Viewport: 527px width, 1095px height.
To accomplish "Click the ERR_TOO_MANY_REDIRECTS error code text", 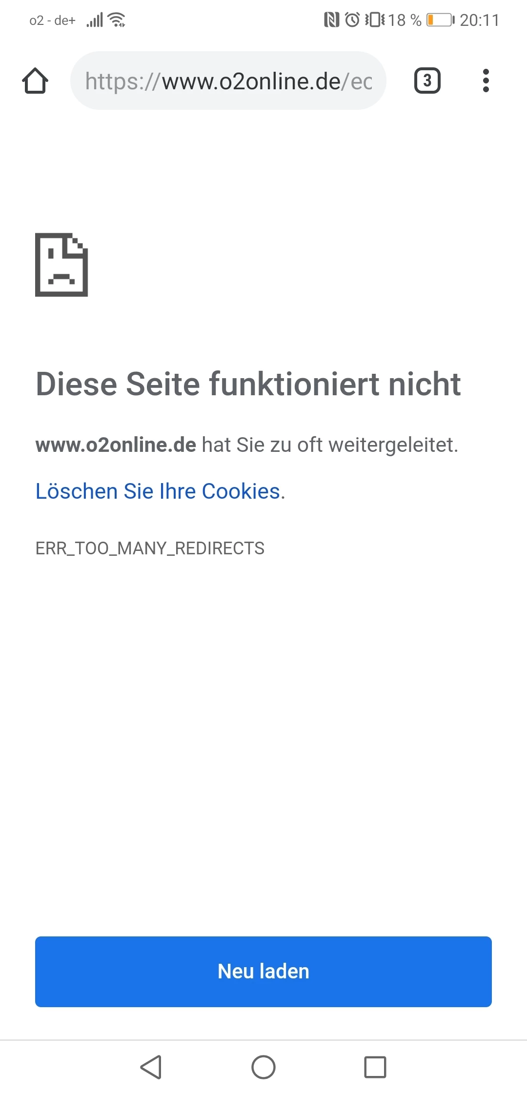I will click(x=150, y=548).
